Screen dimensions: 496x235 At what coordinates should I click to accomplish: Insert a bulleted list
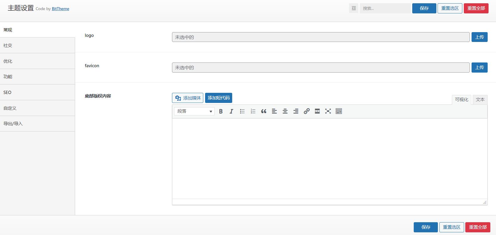click(242, 111)
